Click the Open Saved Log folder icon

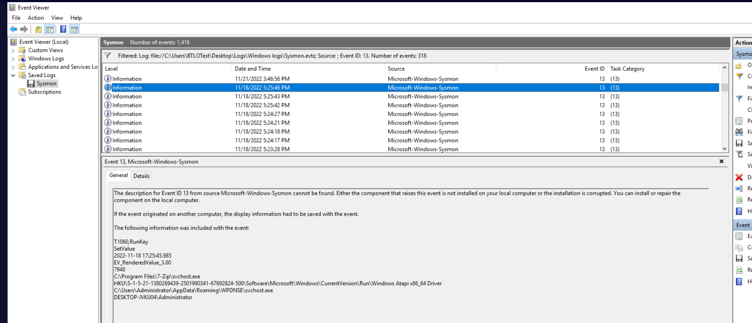coord(739,65)
